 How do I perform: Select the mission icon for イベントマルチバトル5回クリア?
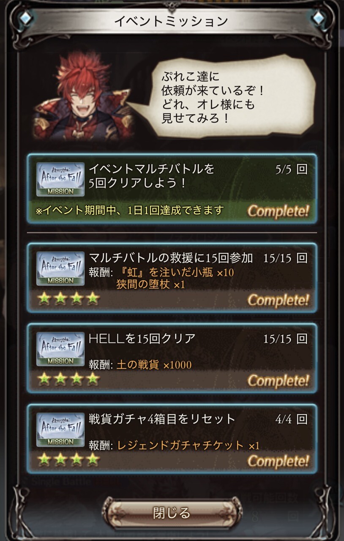(x=60, y=180)
